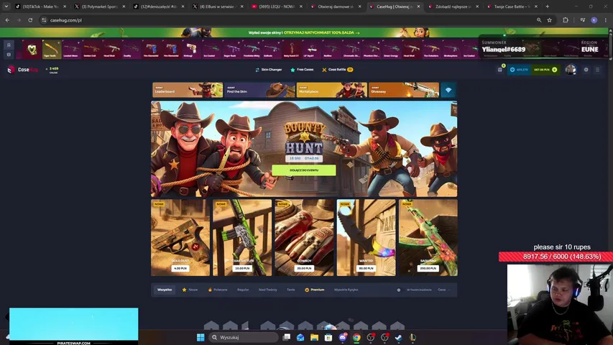Open the Giveaway event banner
The width and height of the screenshot is (613, 345).
(404, 90)
